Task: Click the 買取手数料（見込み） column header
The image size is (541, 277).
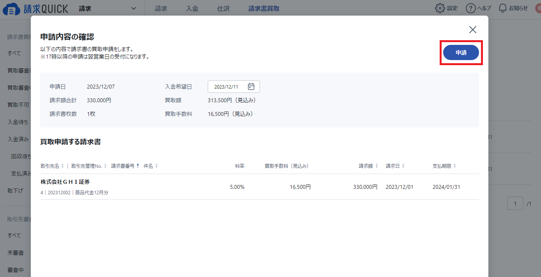Action: coord(286,166)
